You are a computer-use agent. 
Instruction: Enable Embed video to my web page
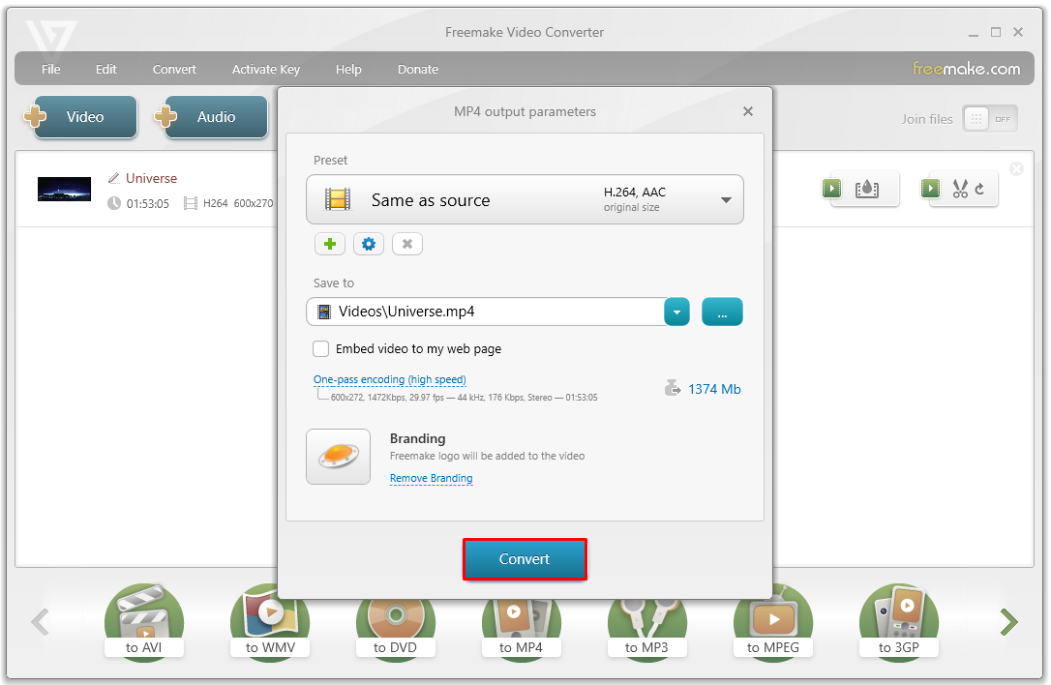[x=321, y=348]
